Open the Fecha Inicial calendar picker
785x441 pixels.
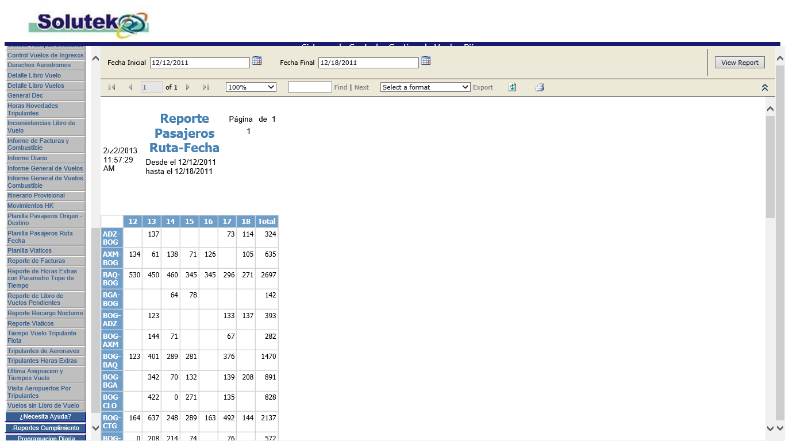click(257, 61)
